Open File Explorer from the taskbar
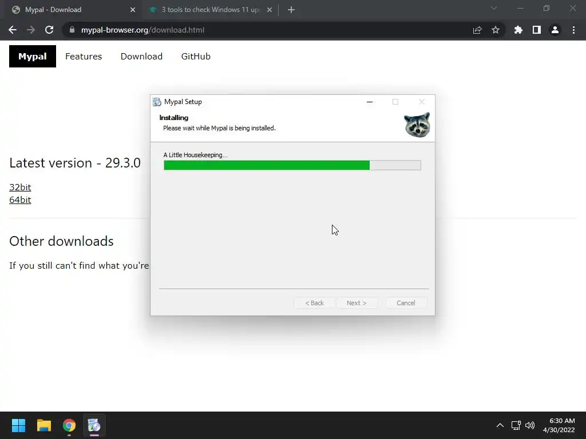The height and width of the screenshot is (439, 586). coord(43,425)
